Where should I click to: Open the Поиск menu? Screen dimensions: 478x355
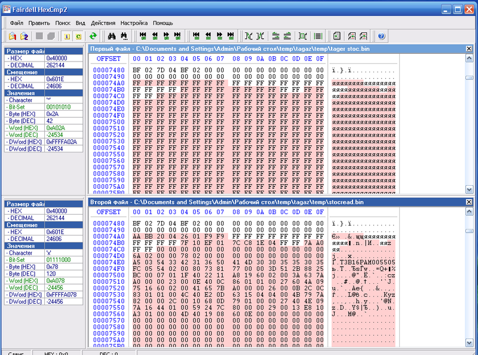(x=62, y=22)
